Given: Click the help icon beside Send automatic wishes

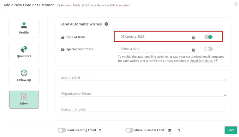Looking at the screenshot, I should pyautogui.click(x=106, y=24).
